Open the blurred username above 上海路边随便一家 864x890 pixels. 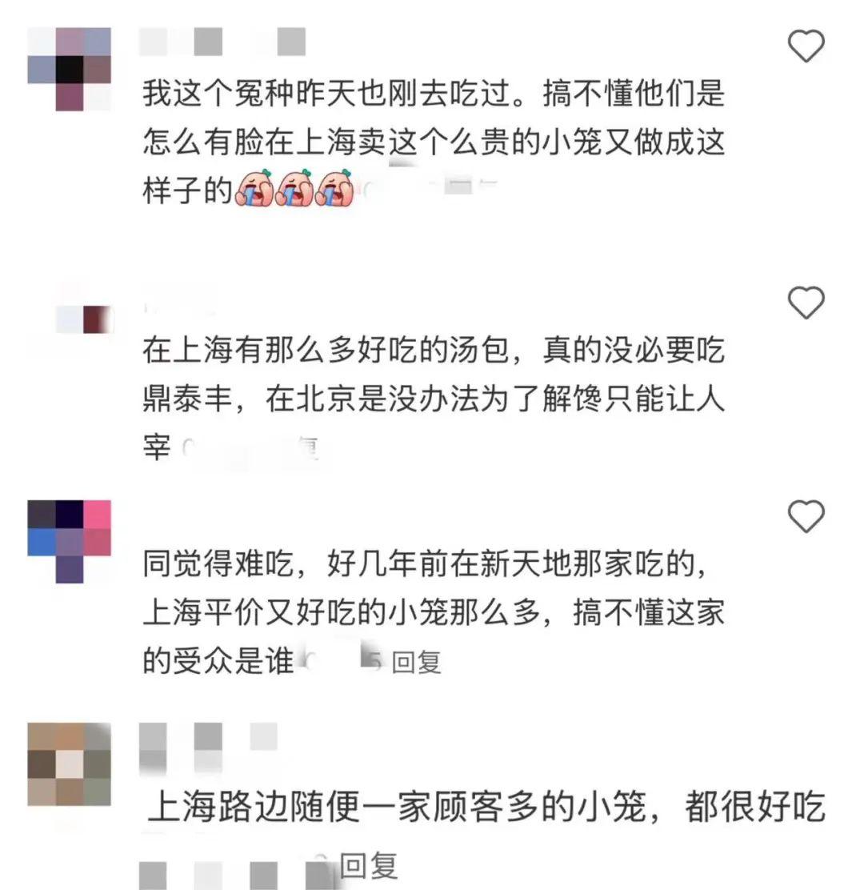[208, 748]
